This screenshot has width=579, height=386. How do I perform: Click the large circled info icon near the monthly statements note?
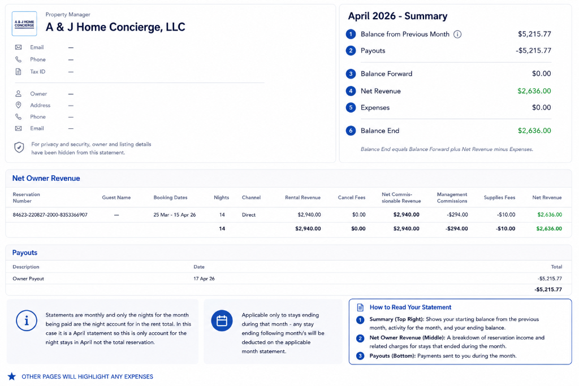pos(26,320)
